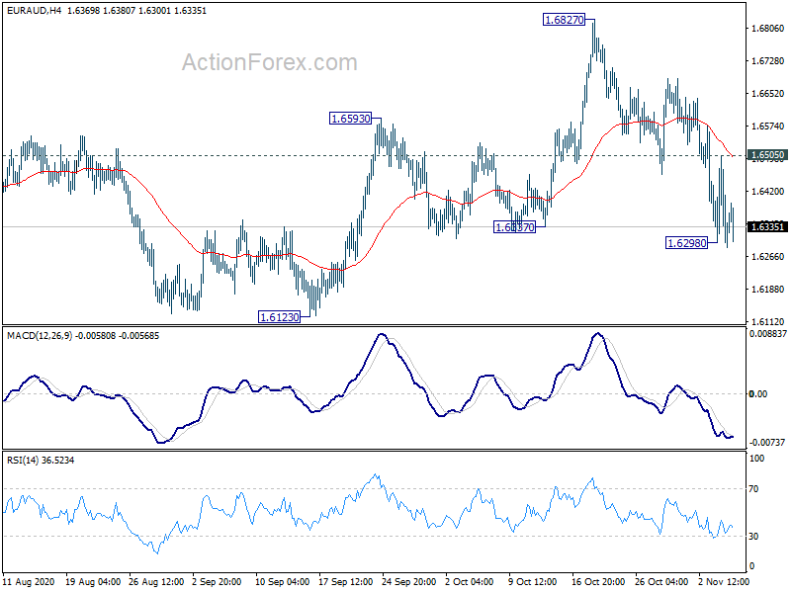Click the 10 Sep 04:00 time label
Viewport: 791px width, 593px height.
(283, 582)
